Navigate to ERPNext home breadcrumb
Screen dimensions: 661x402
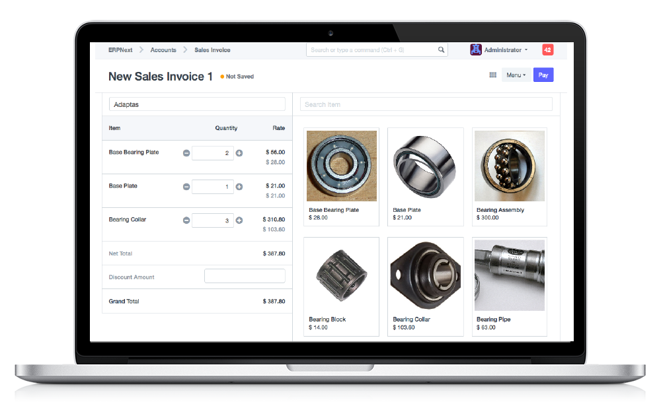pyautogui.click(x=120, y=50)
